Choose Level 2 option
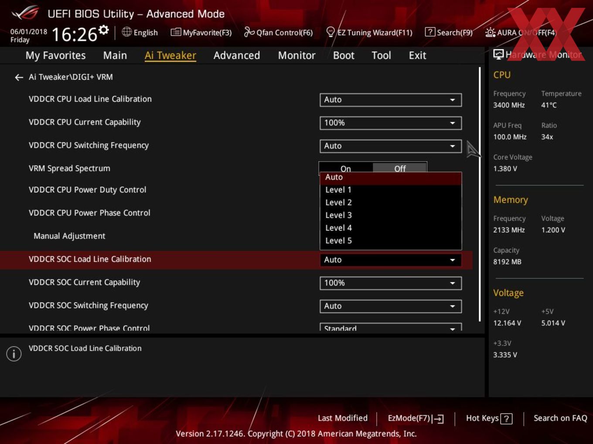 tap(391, 202)
